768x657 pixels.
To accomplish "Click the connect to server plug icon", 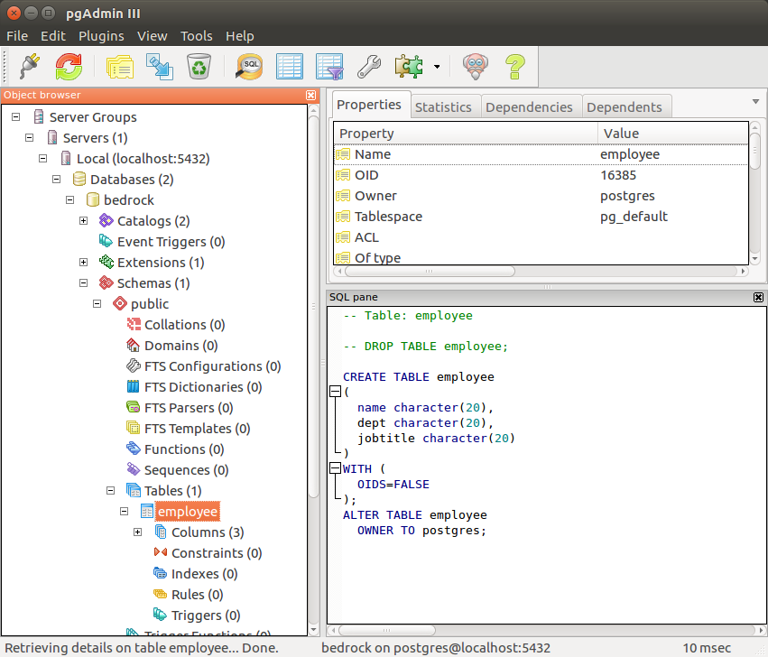I will pos(28,66).
